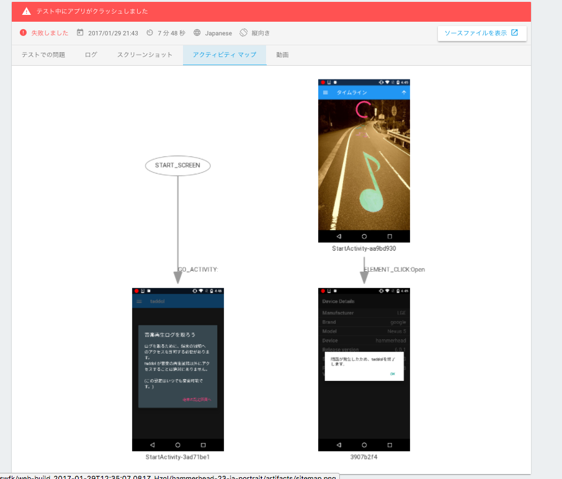Click the globe icon beside Japanese
This screenshot has width=562, height=479.
[x=197, y=33]
